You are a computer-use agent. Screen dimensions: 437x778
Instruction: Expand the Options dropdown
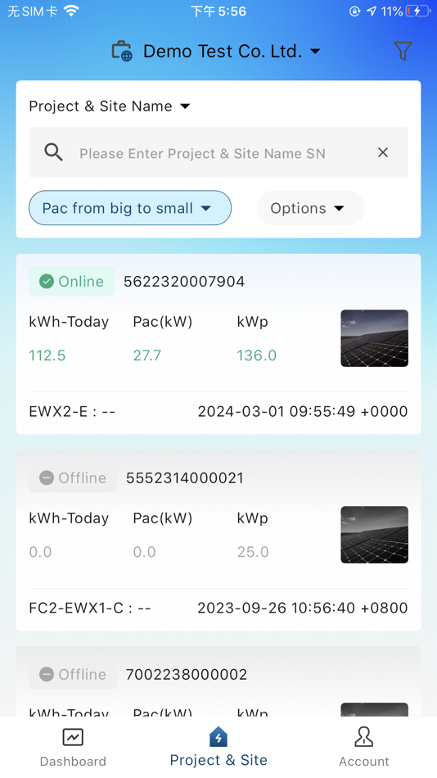pos(310,208)
